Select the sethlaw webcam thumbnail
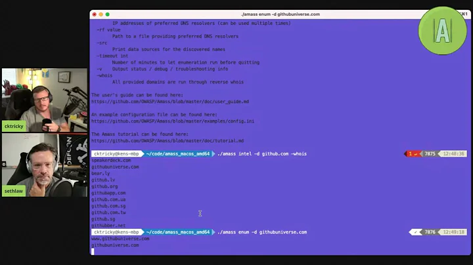Screen dimensions: 473x265 (45, 165)
